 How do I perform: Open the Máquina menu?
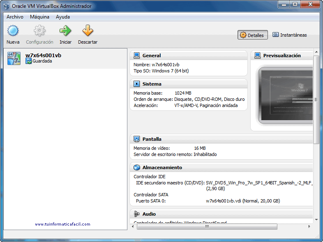click(39, 17)
